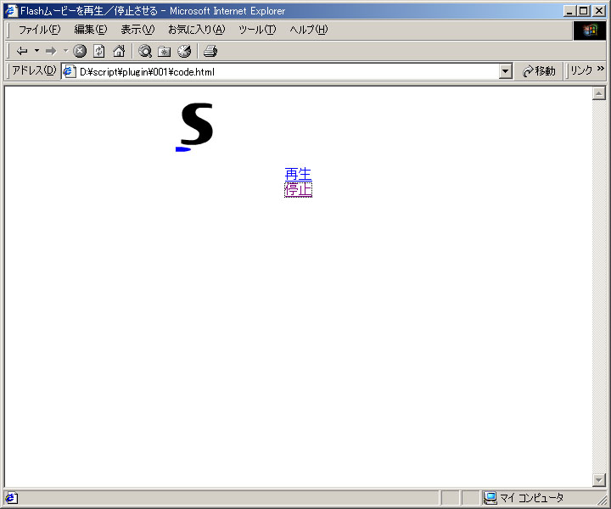Click the 停止 stop link
The width and height of the screenshot is (611, 509).
tap(298, 190)
